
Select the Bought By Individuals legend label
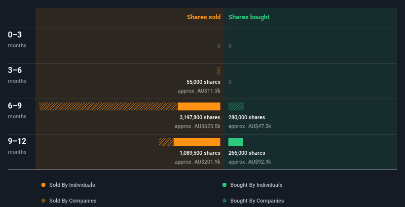(256, 185)
